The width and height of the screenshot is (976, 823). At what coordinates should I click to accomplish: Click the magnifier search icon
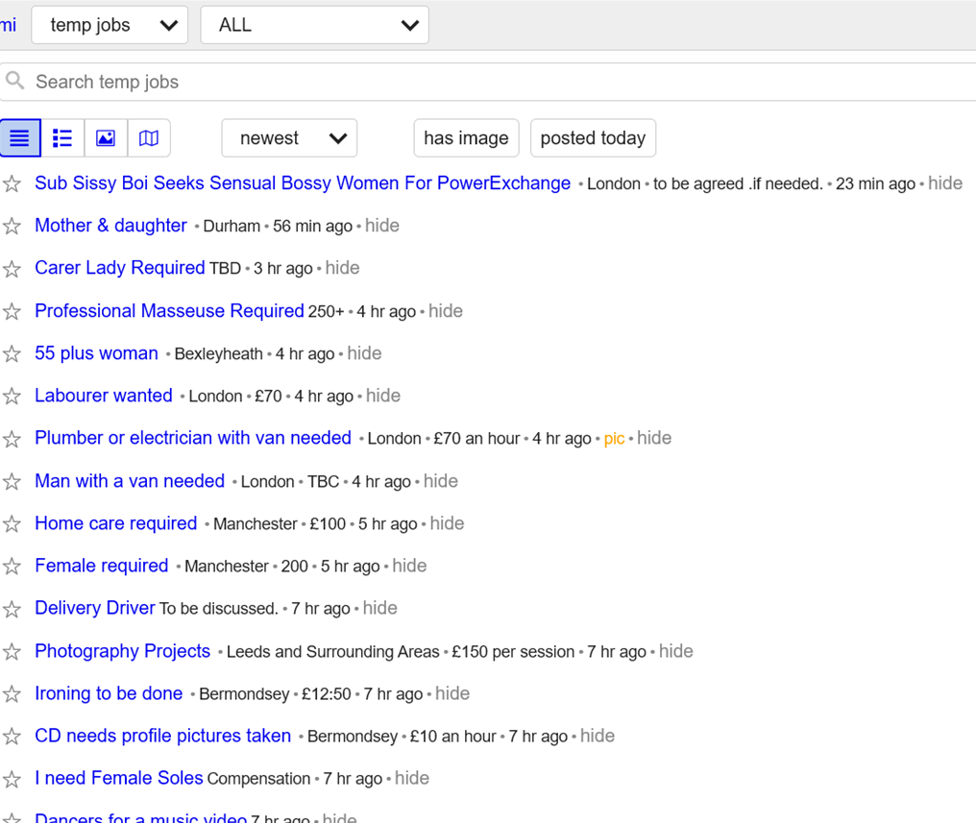click(14, 81)
